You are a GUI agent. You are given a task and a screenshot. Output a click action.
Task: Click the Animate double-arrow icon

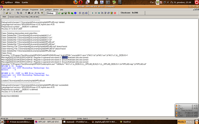99,13
